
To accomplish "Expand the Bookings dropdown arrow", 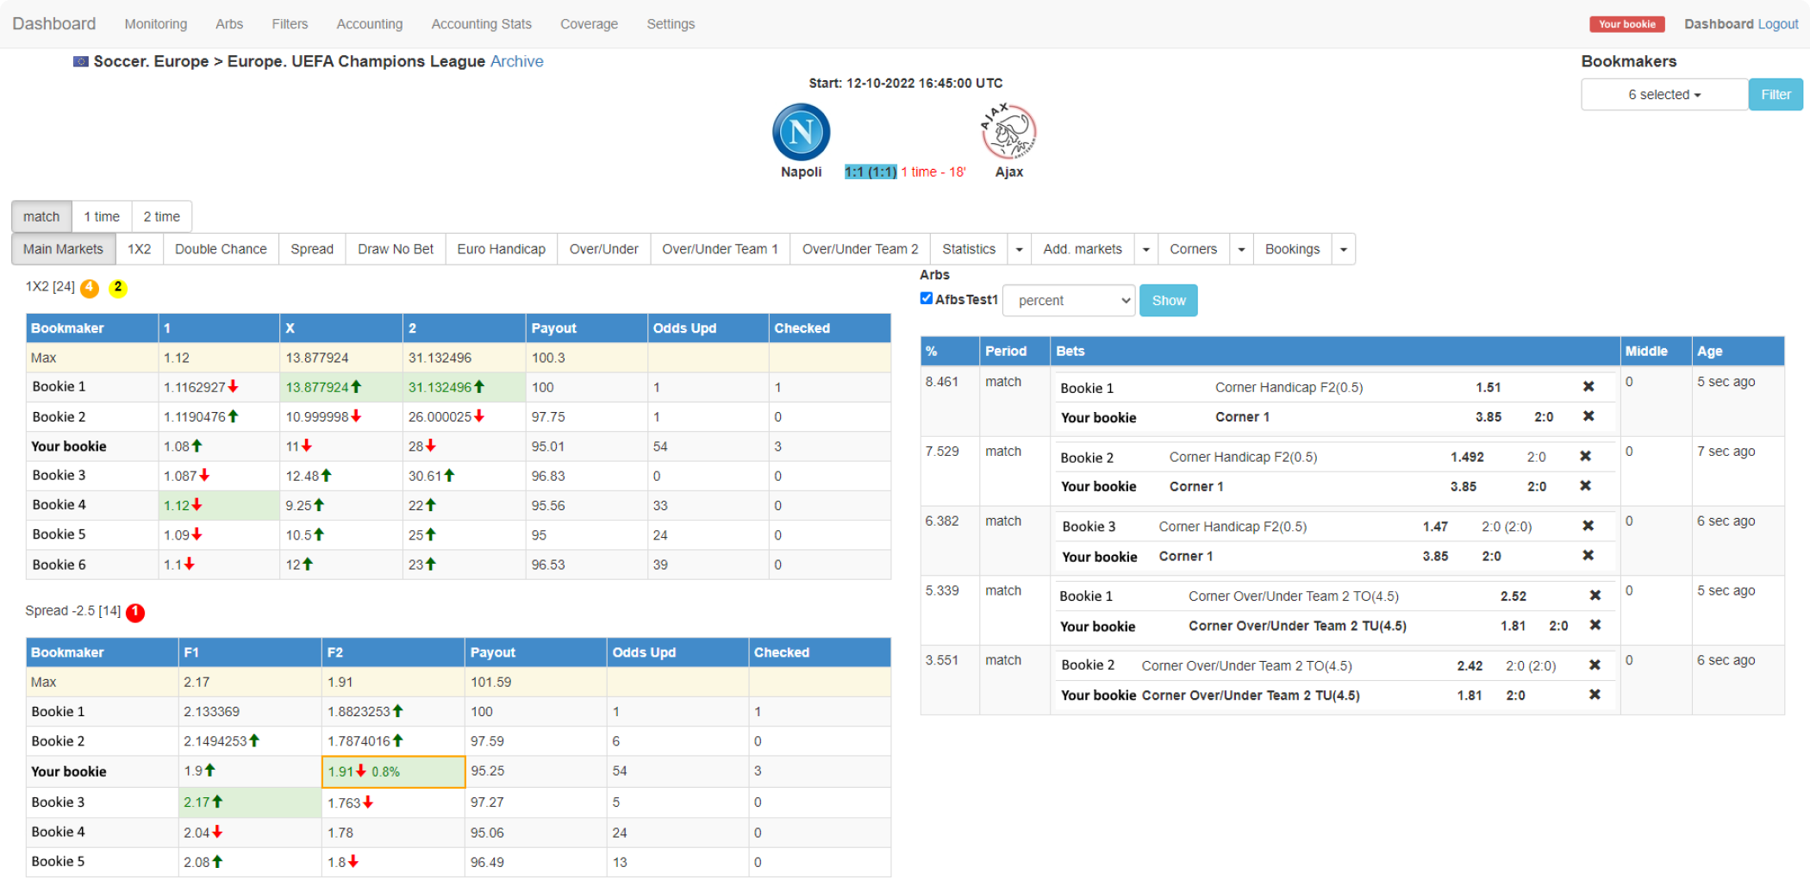I will [1343, 249].
